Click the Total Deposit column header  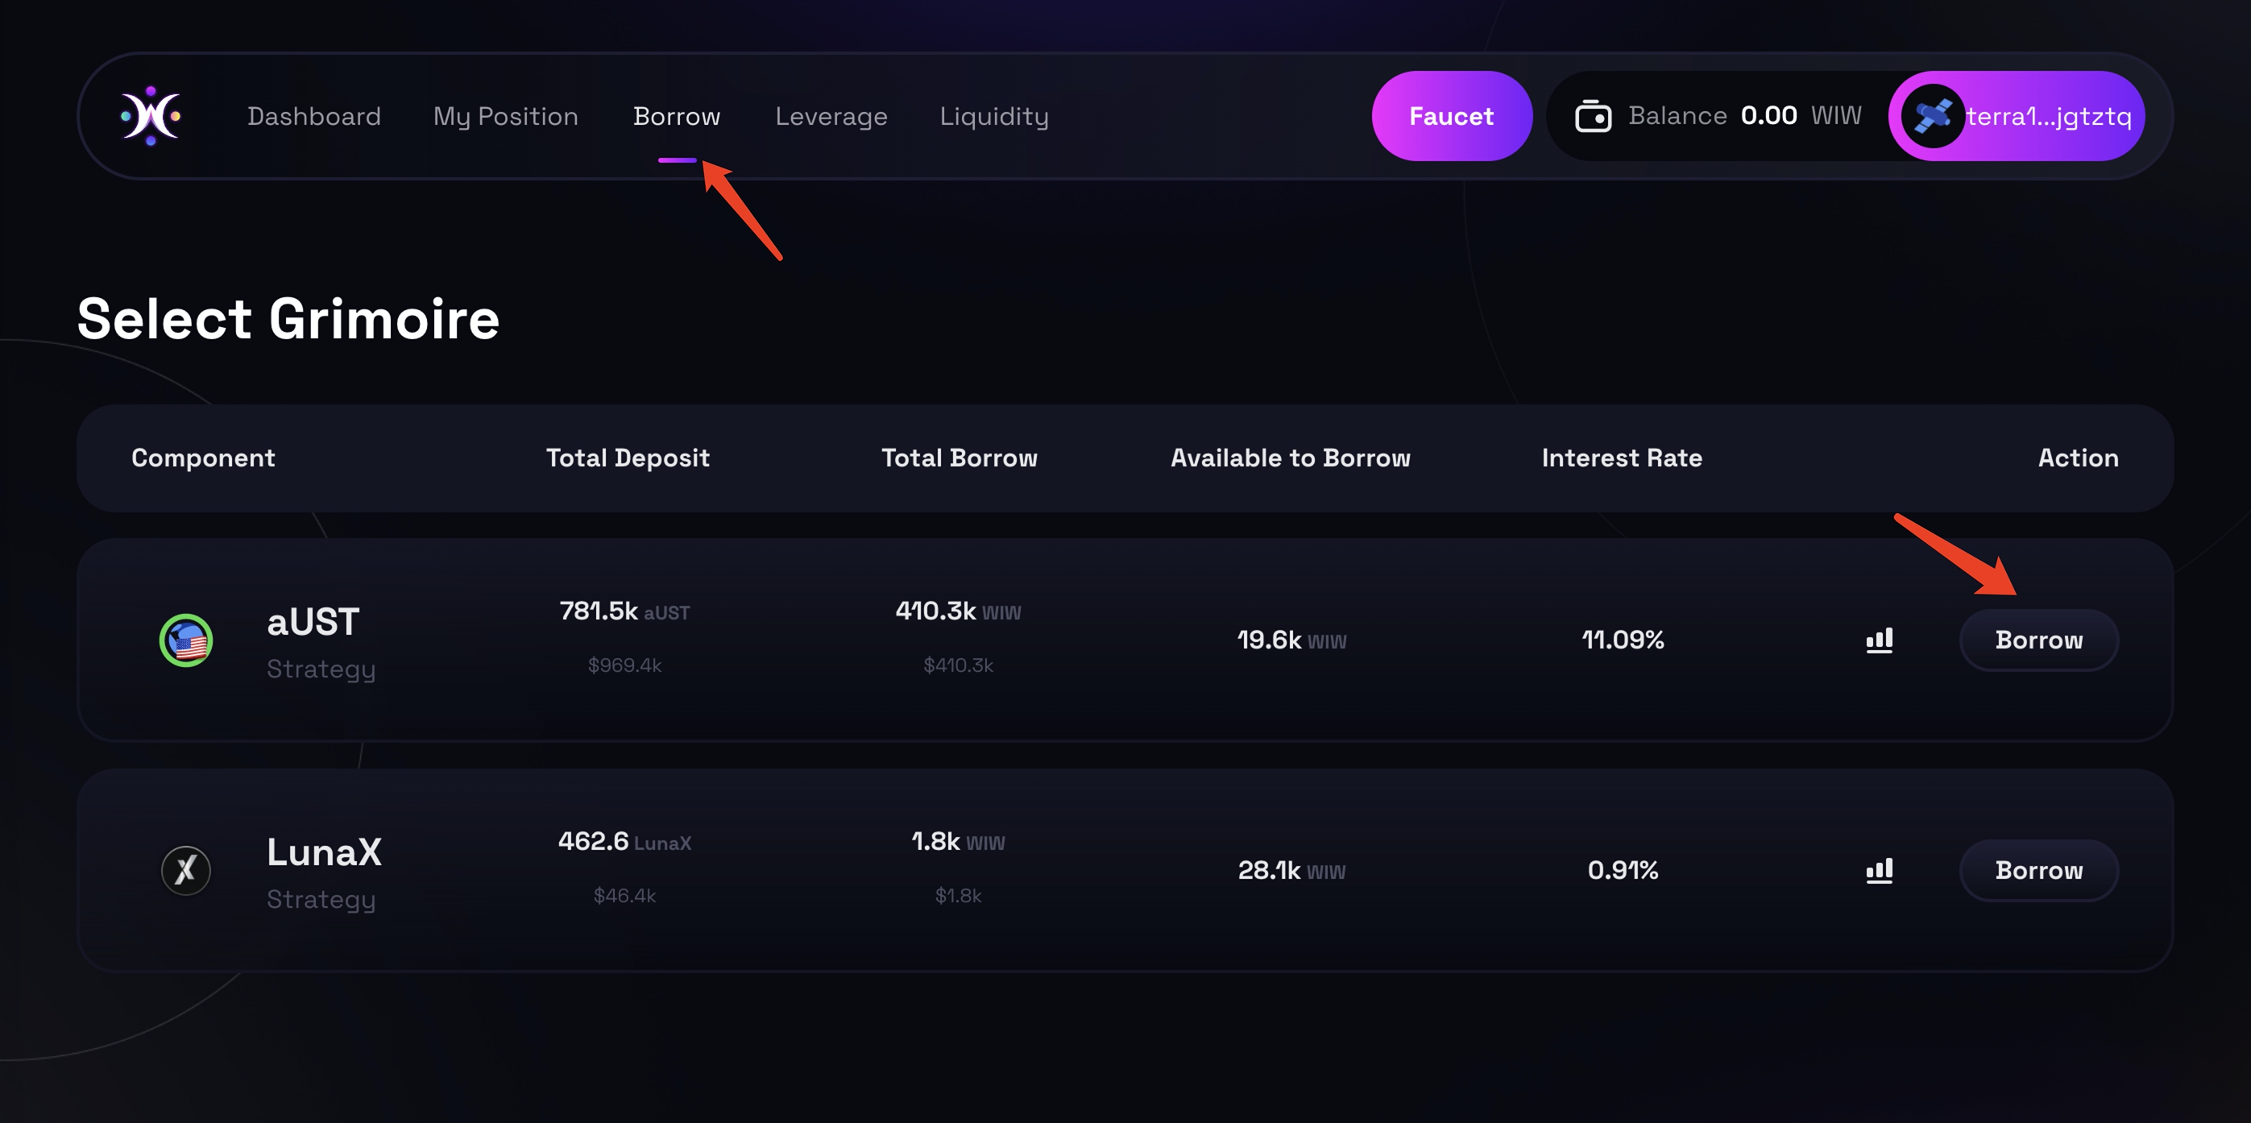click(628, 458)
